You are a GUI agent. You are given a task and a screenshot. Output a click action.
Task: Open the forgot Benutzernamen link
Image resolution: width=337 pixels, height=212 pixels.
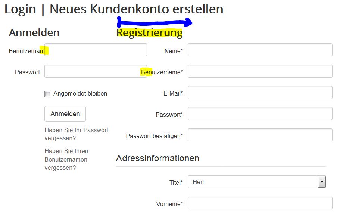(x=66, y=159)
